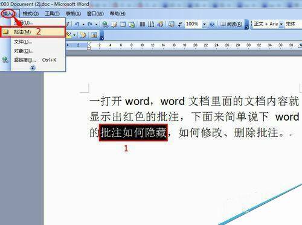302x225 pixels.
Task: Open the style list dropdown arrow
Action: coord(281,24)
